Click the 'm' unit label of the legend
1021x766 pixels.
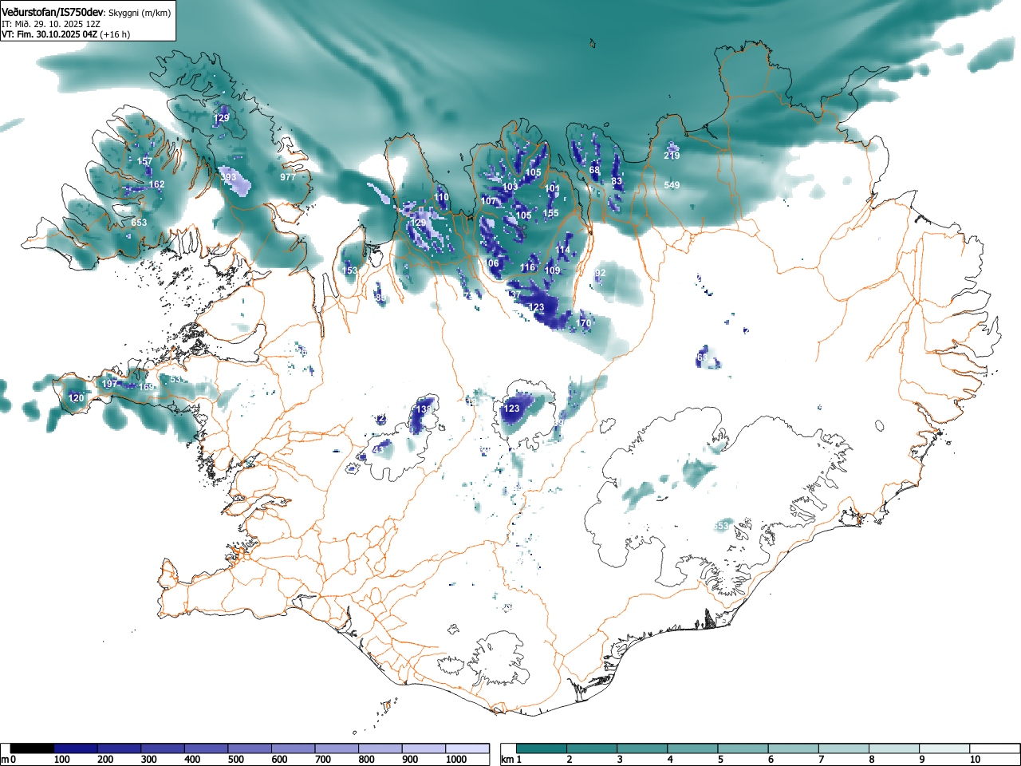(x=5, y=760)
